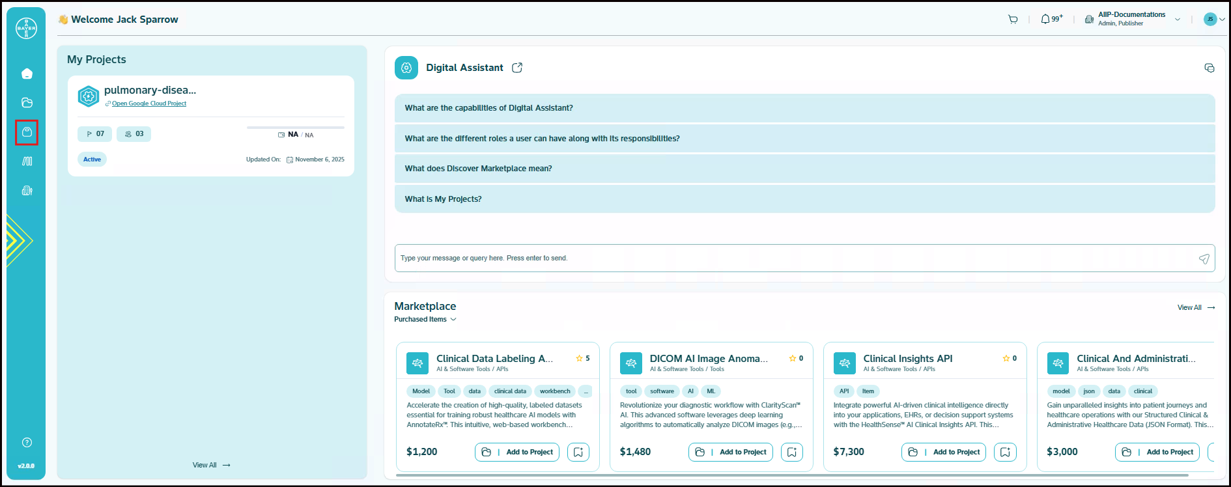Open the JS user profile dropdown
The image size is (1231, 487).
(1214, 20)
